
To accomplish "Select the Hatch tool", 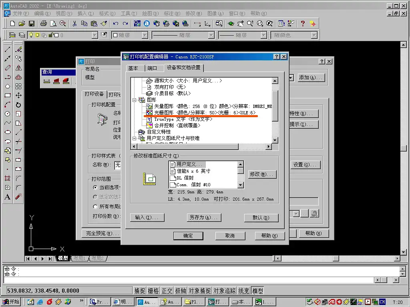I will pyautogui.click(x=8, y=178).
